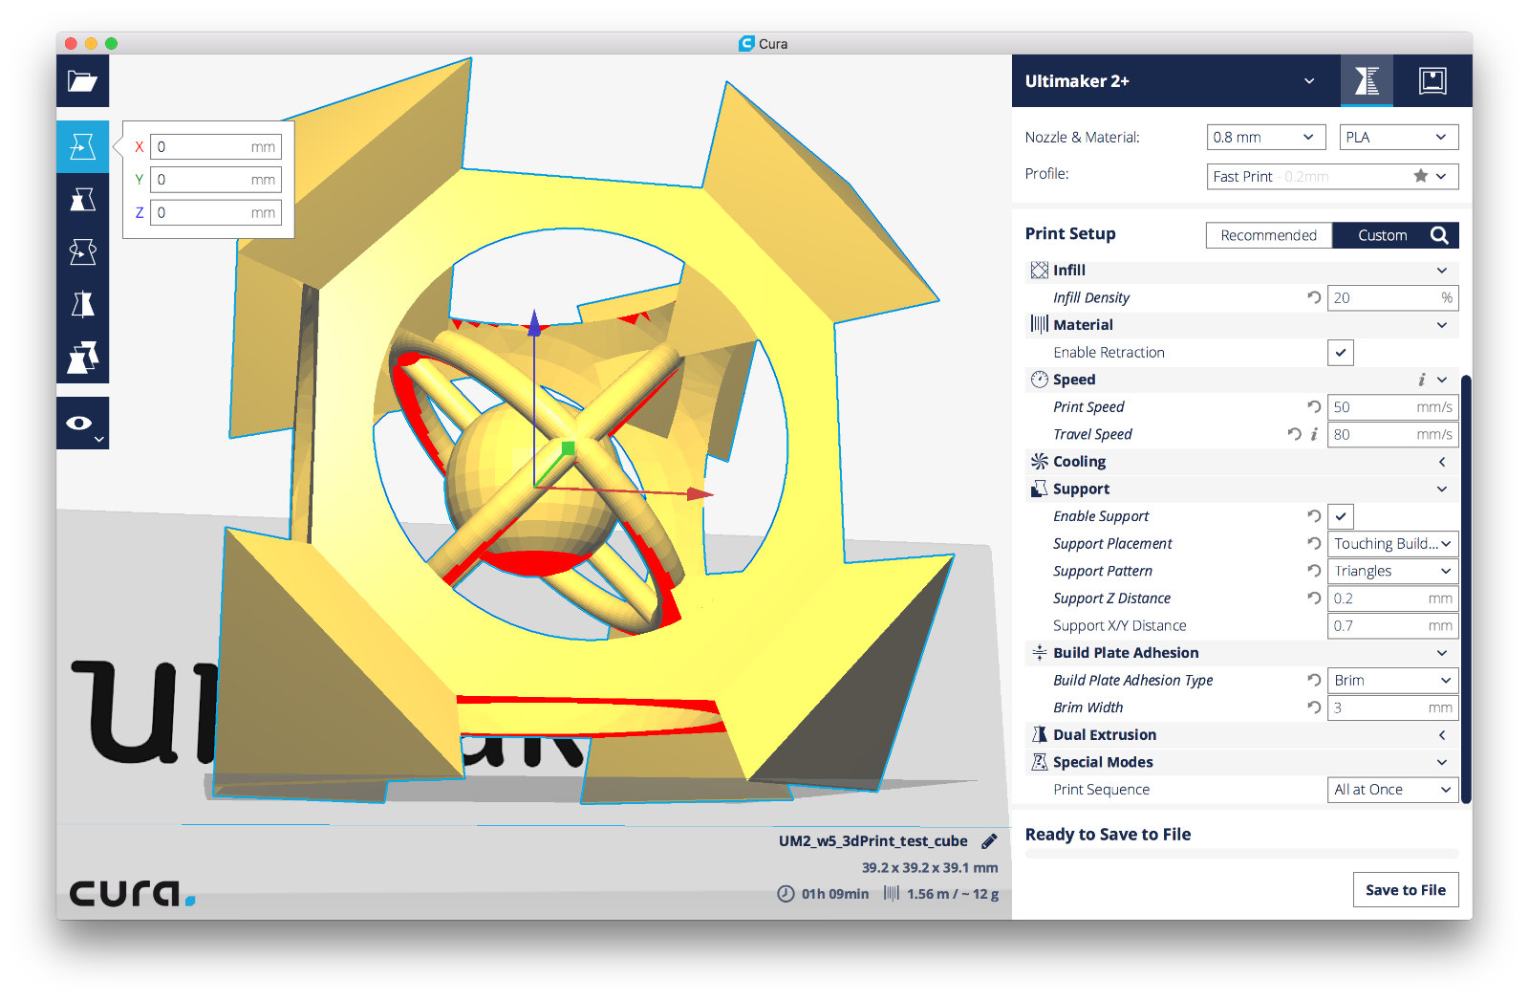Click the Y position input field

(x=216, y=180)
